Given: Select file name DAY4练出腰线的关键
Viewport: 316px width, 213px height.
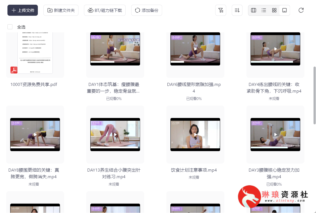Looking at the screenshot, I should coord(274,88).
